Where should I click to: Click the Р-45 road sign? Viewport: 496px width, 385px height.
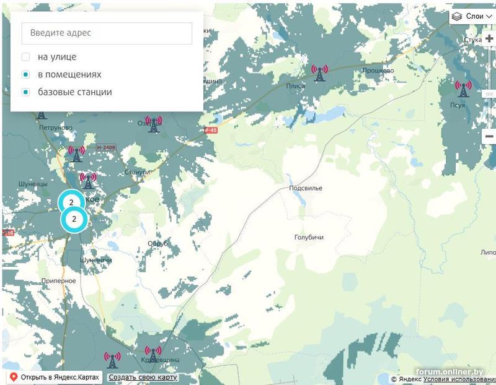click(x=211, y=130)
